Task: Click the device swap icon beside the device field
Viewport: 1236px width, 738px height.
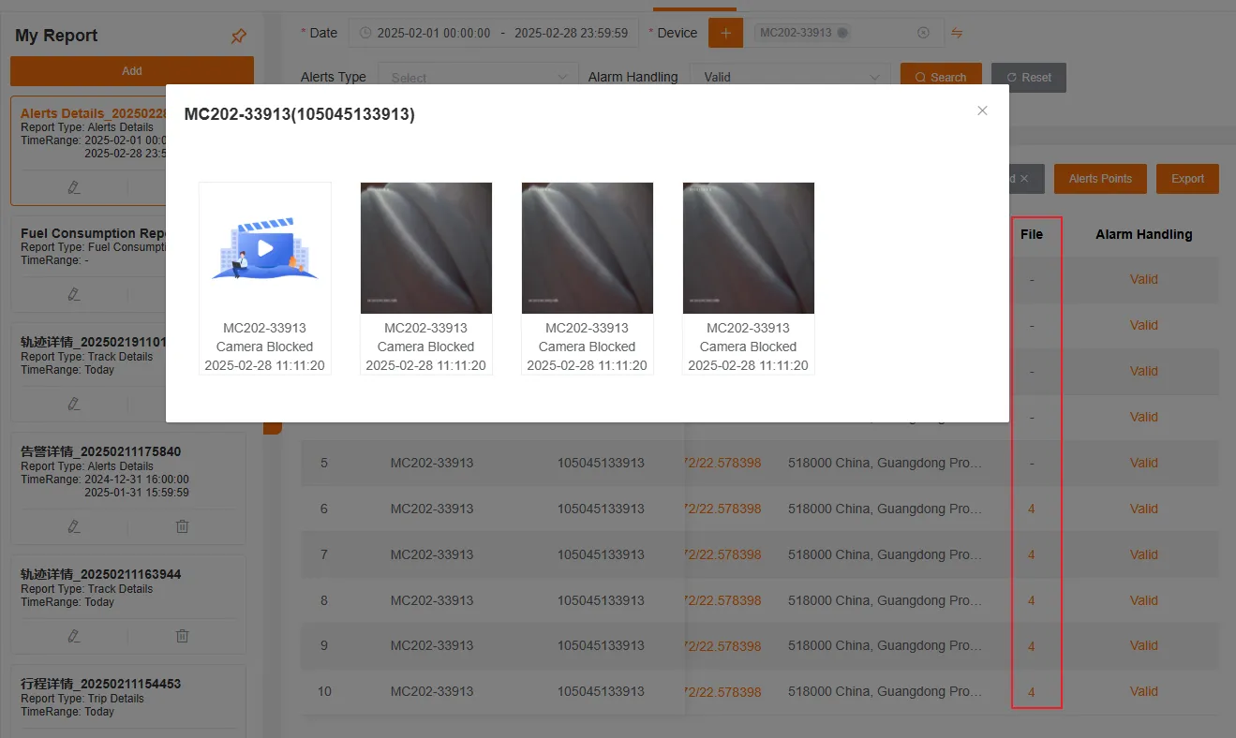Action: coord(956,32)
